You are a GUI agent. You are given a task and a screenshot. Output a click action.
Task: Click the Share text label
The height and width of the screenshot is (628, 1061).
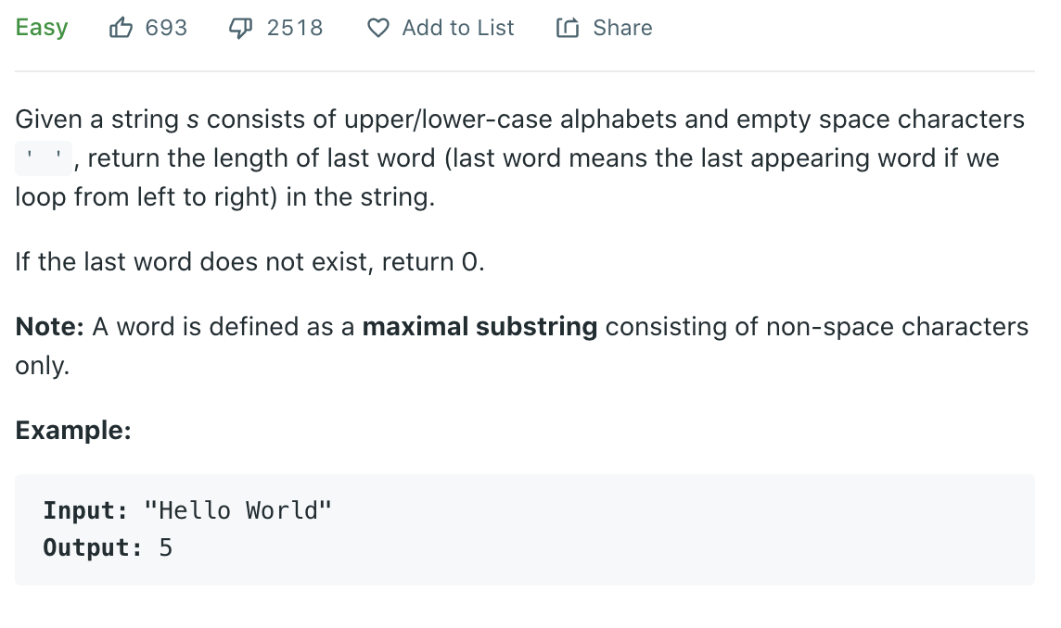(x=622, y=28)
